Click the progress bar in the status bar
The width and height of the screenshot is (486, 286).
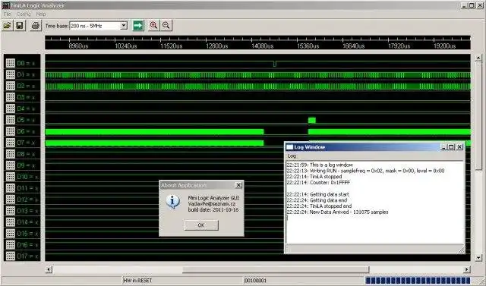coord(418,281)
